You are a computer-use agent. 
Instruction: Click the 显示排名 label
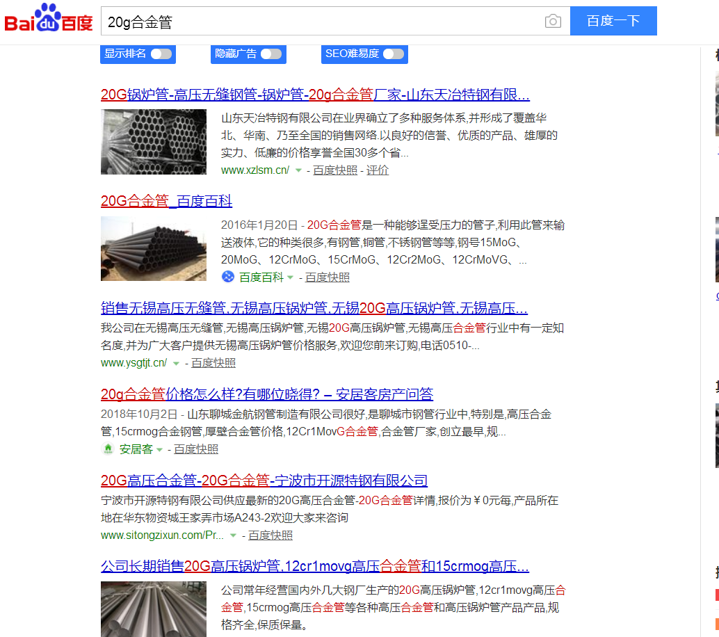click(x=124, y=54)
